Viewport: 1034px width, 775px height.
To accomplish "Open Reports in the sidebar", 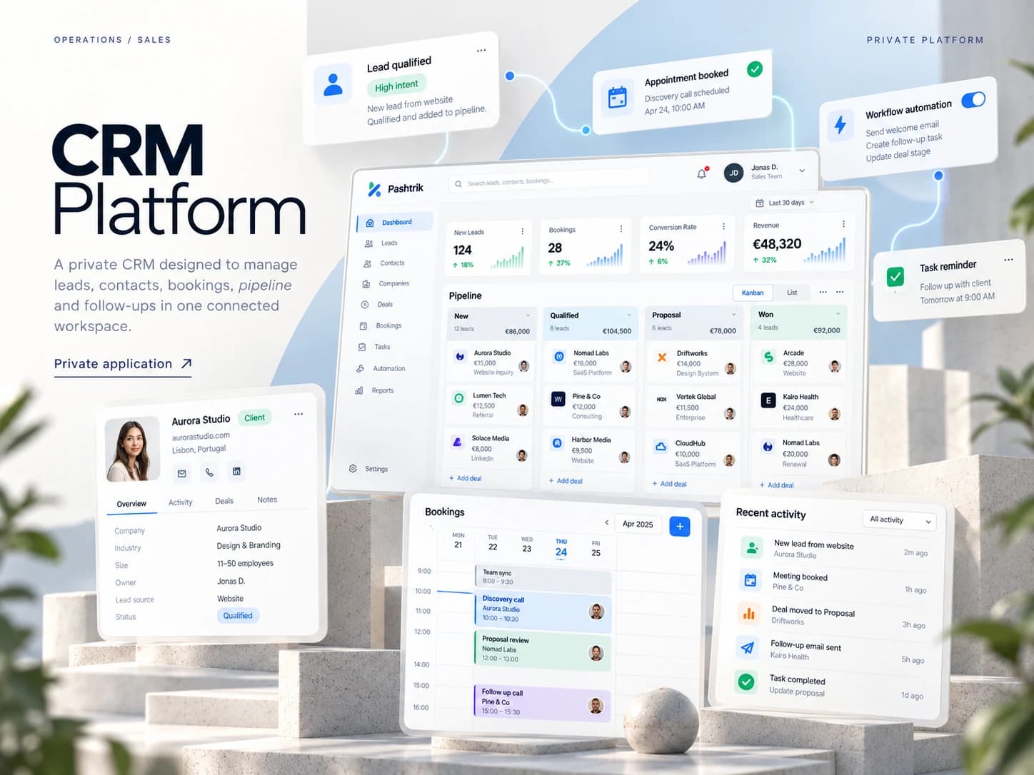I will 375,390.
